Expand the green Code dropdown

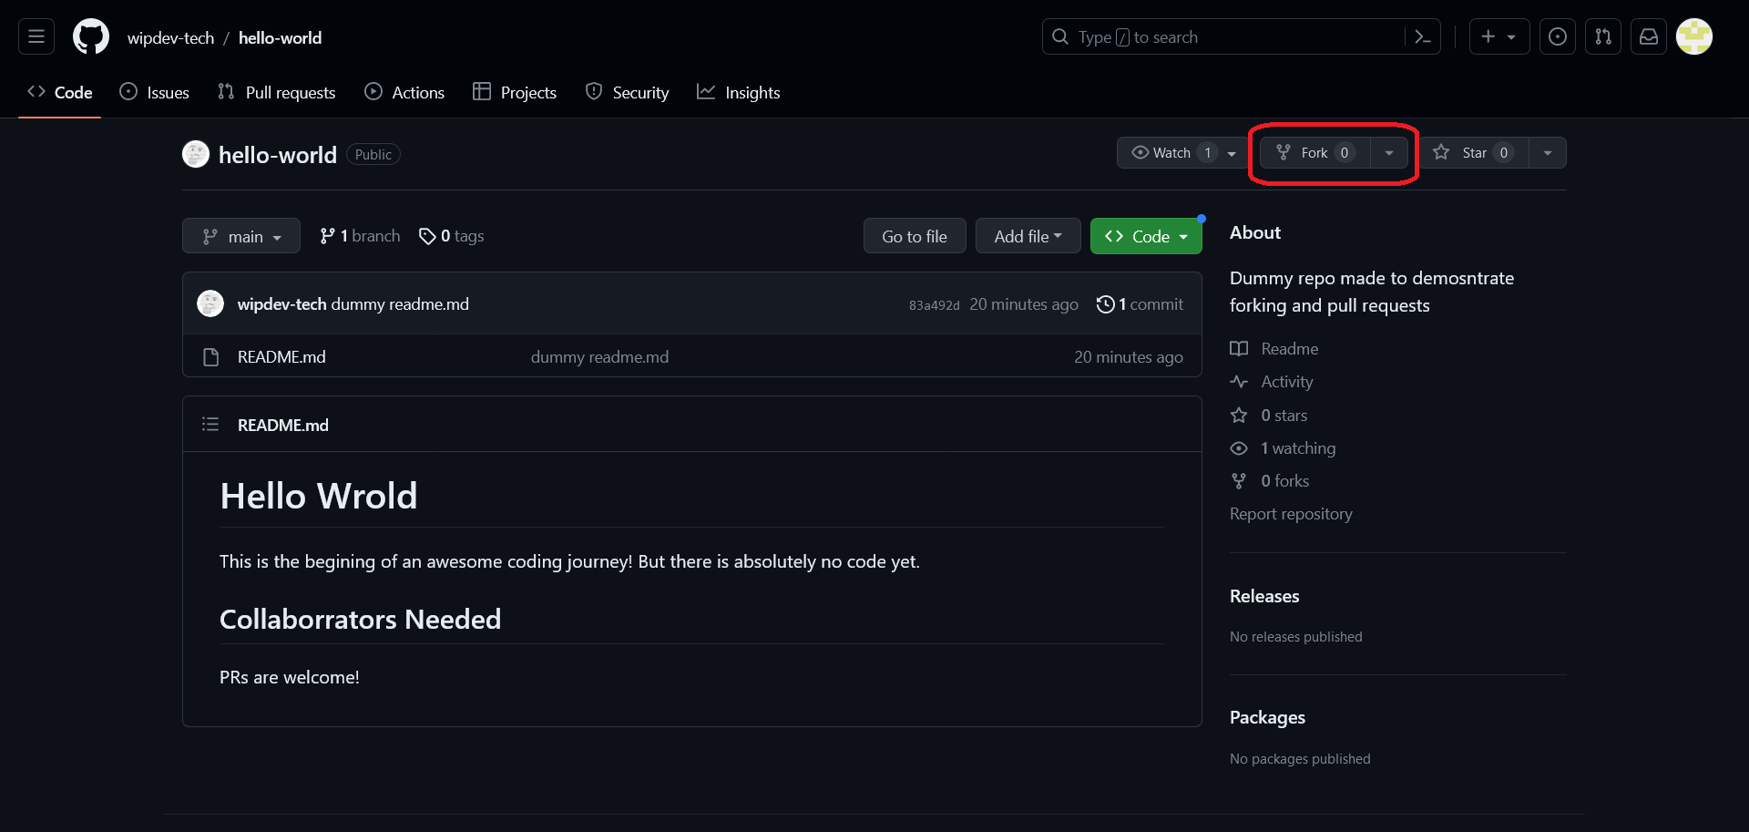pyautogui.click(x=1146, y=236)
